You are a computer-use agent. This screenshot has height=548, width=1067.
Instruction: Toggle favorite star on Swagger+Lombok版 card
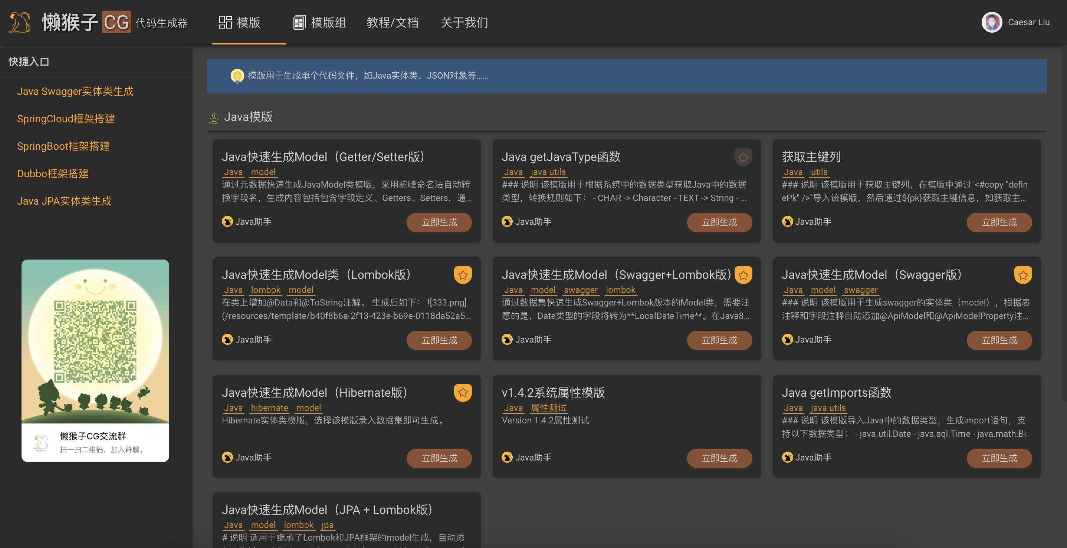[x=743, y=275]
